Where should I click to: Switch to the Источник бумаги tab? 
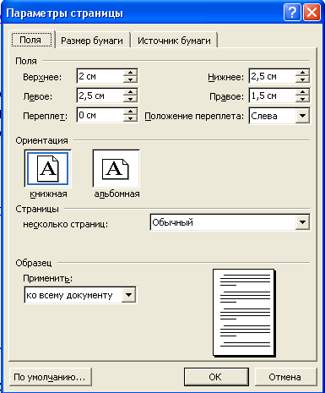coord(174,41)
